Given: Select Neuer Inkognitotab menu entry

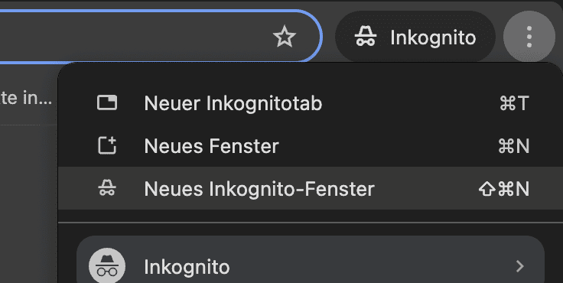Looking at the screenshot, I should pyautogui.click(x=311, y=103).
